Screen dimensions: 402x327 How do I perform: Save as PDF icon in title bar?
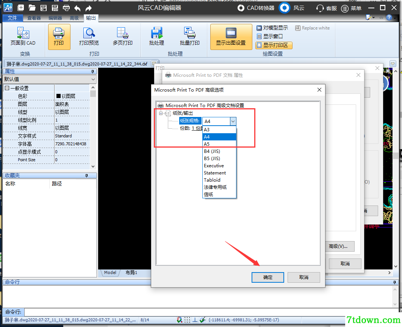click(55, 8)
